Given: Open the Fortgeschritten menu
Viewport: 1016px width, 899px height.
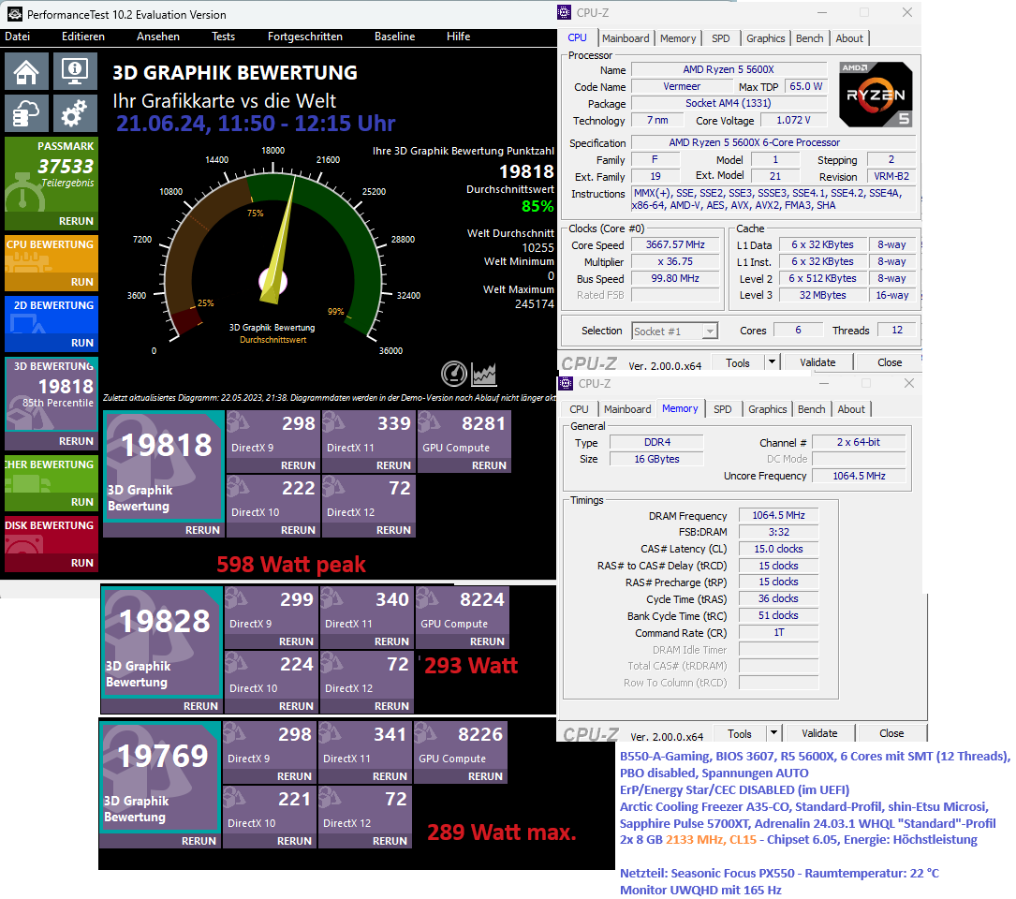Looking at the screenshot, I should pos(305,37).
